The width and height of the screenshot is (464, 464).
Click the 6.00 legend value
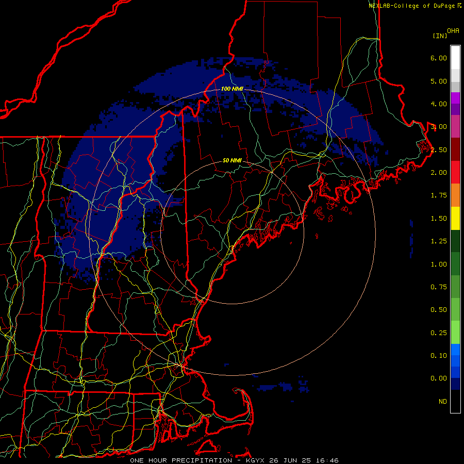click(439, 58)
